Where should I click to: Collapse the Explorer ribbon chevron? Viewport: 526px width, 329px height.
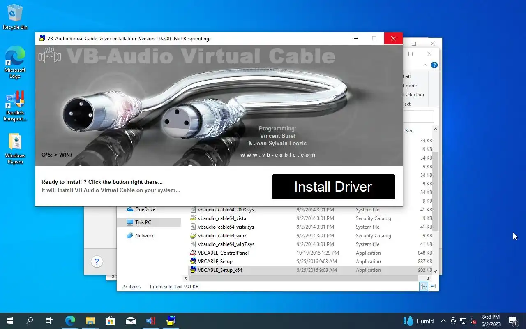pos(425,65)
